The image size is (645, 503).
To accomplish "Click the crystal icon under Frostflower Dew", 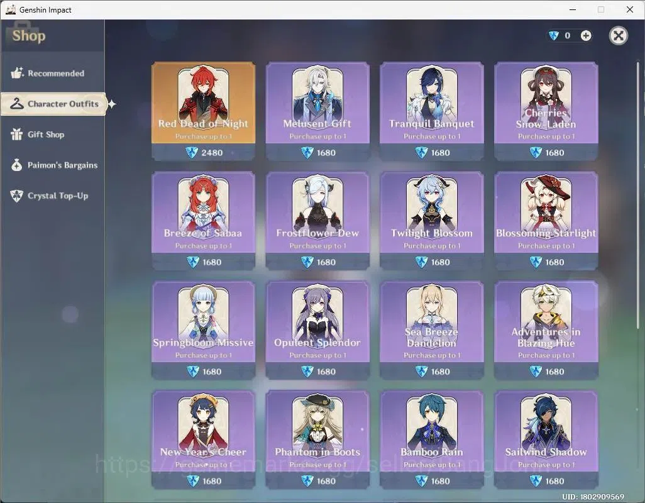I will (x=307, y=262).
